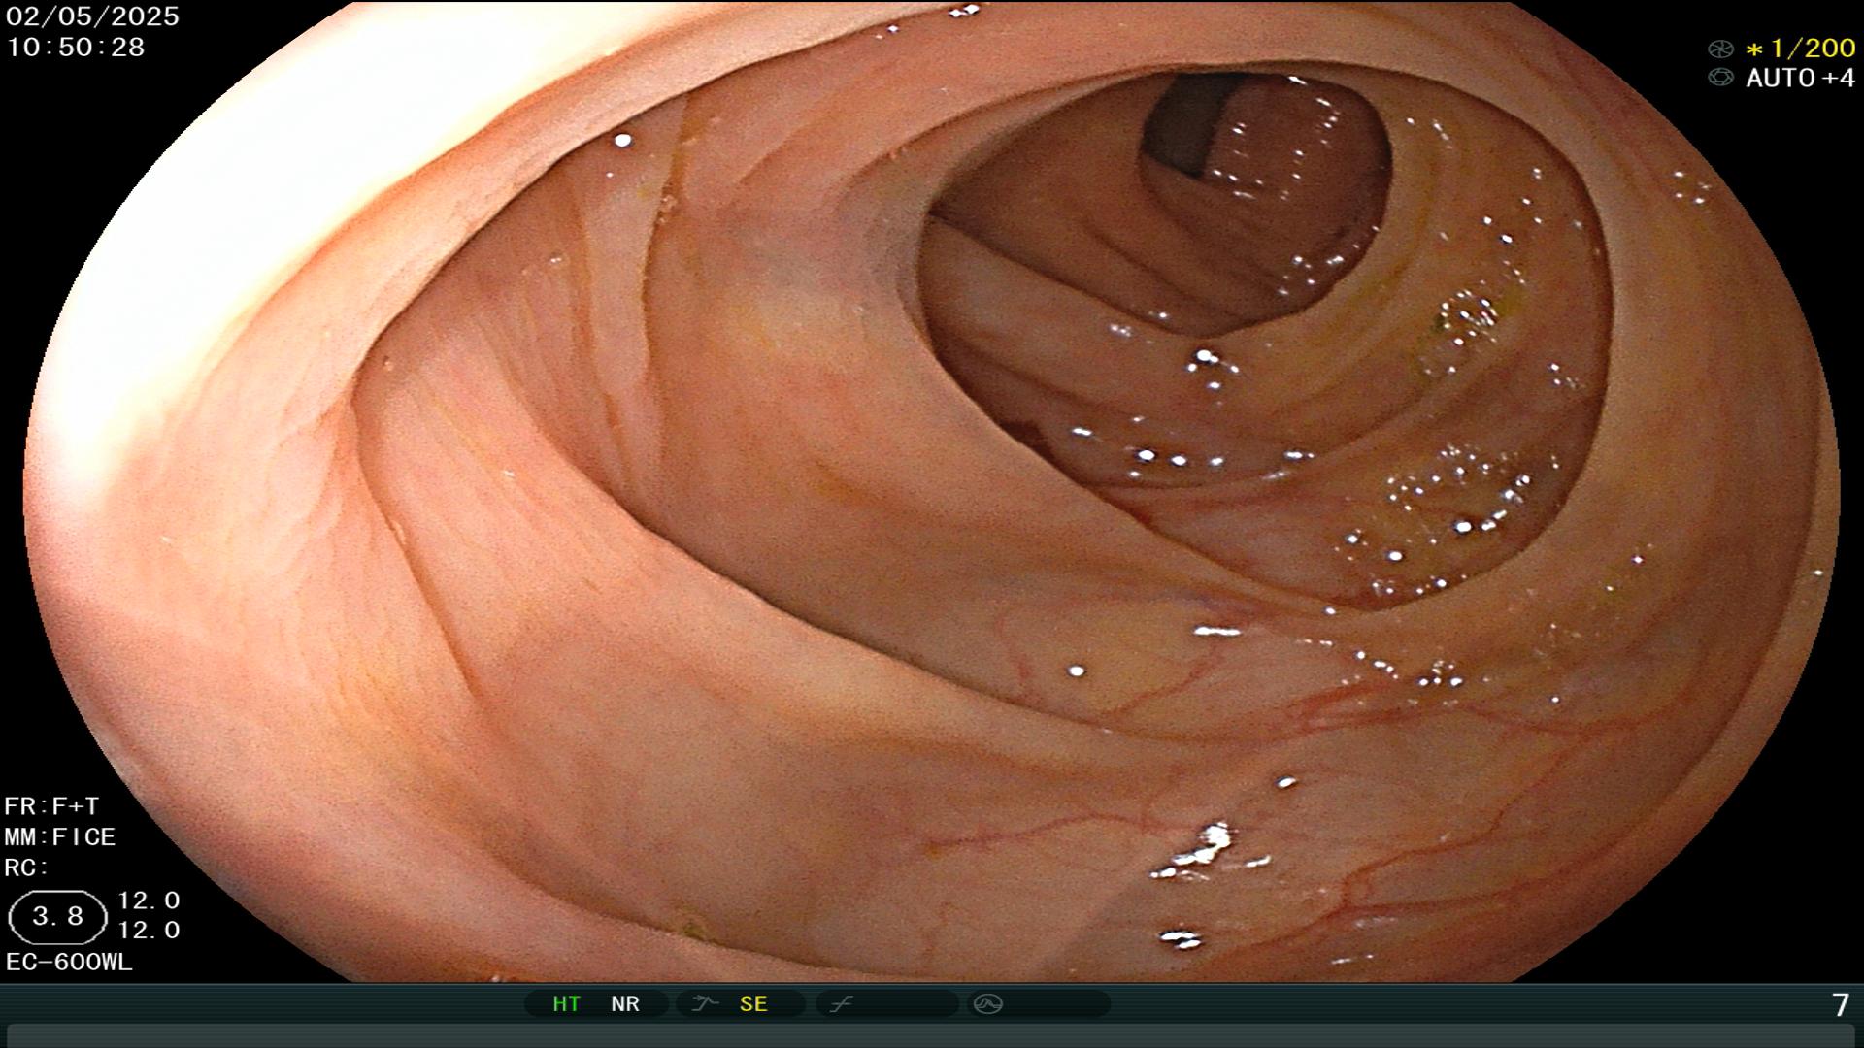Click the RC: label

(26, 868)
